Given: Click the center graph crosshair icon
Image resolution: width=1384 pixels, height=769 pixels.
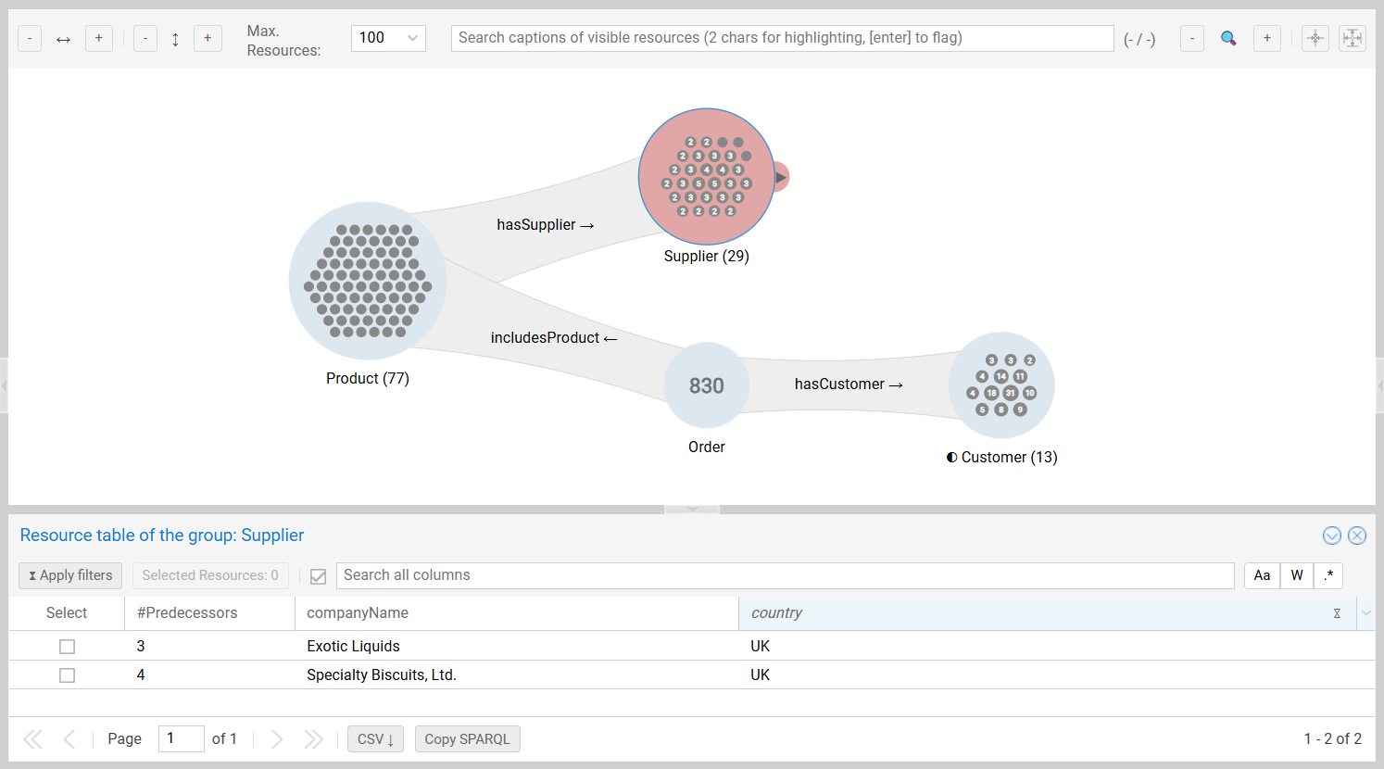Looking at the screenshot, I should point(1315,38).
